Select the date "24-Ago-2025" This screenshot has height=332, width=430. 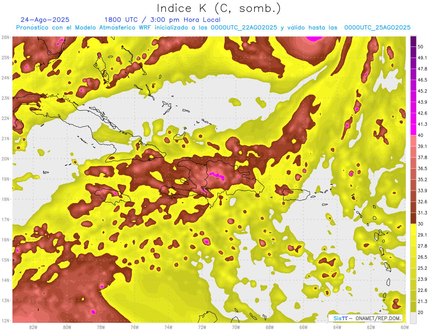point(45,20)
